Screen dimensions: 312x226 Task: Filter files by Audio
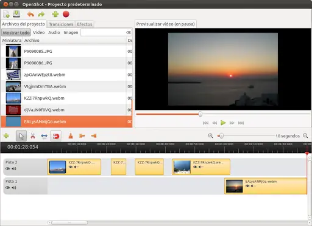pos(54,32)
